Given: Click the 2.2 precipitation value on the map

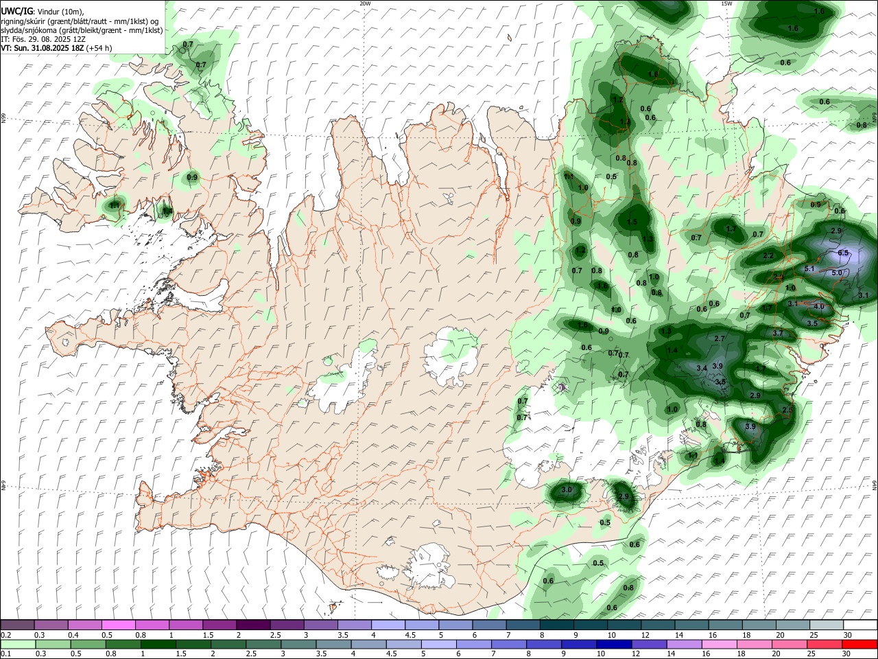Looking at the screenshot, I should [x=768, y=256].
